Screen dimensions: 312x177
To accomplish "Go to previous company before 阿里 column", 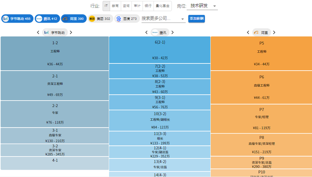I will (248, 32).
